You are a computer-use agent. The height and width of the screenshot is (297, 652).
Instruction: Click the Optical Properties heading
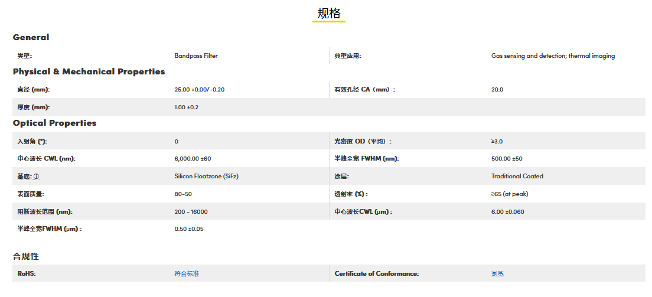pyautogui.click(x=54, y=123)
